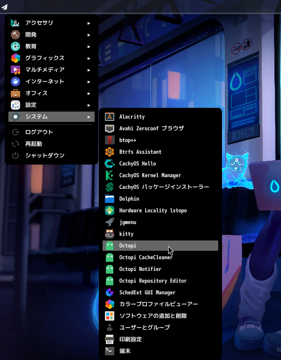Image resolution: width=281 pixels, height=360 pixels.
Task: Click the 'Btrfs Assistant' label
Action: (140, 152)
